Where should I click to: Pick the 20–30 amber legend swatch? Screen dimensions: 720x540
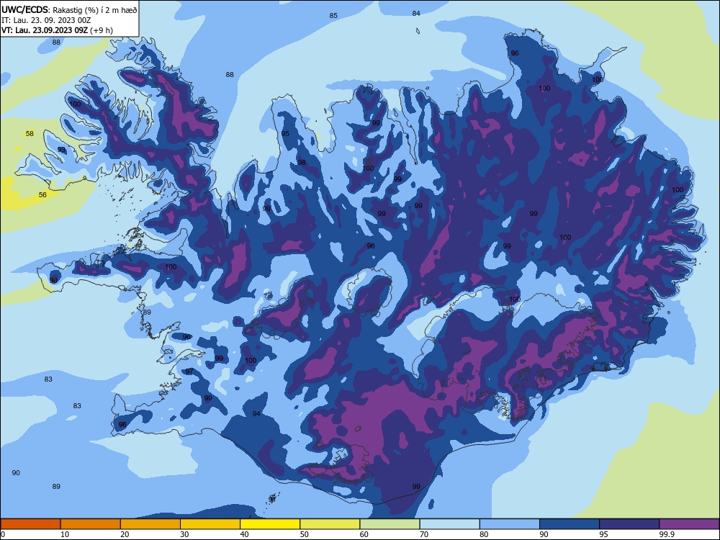click(150, 524)
